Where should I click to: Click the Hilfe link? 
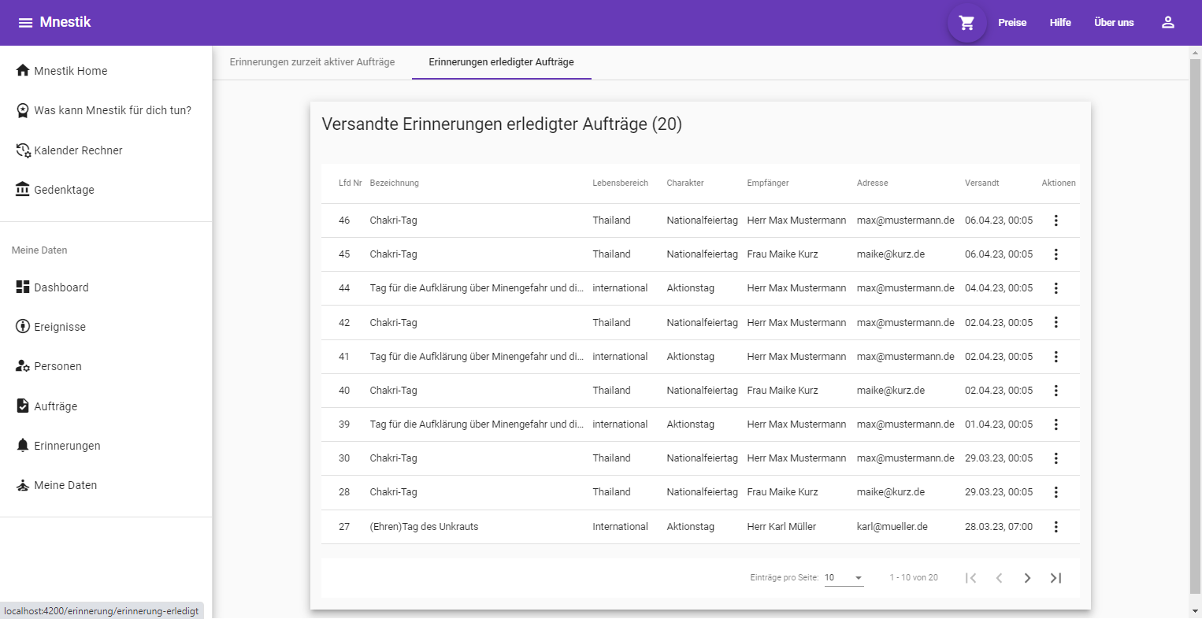pyautogui.click(x=1059, y=23)
